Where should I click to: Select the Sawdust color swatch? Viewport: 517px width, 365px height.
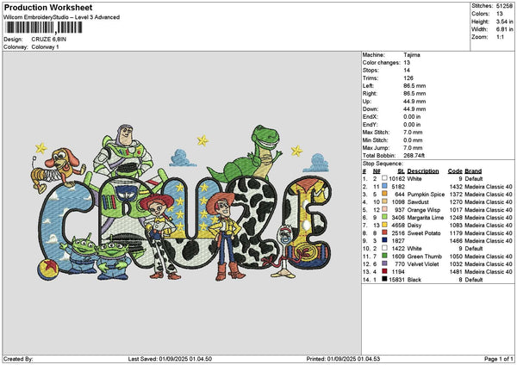384,201
